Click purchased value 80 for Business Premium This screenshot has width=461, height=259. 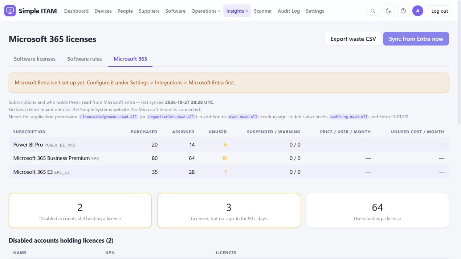pyautogui.click(x=155, y=158)
